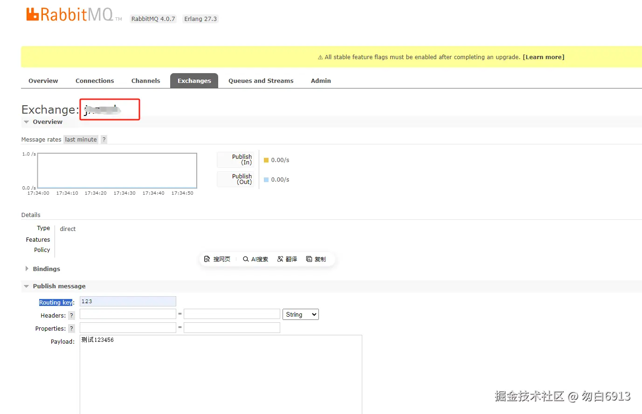Click inside the Payload text area
The image size is (642, 414).
click(x=221, y=374)
